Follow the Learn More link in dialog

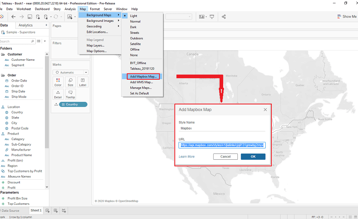tap(186, 156)
